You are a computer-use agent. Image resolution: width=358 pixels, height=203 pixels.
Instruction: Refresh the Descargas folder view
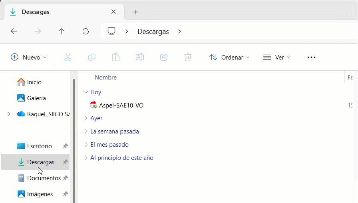pyautogui.click(x=86, y=31)
